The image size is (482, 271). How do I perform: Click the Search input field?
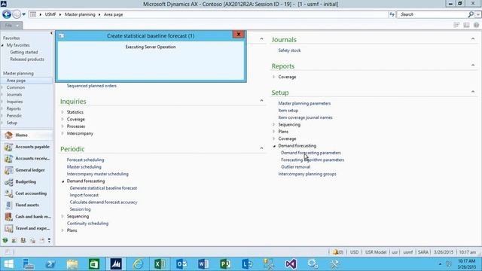coord(433,14)
